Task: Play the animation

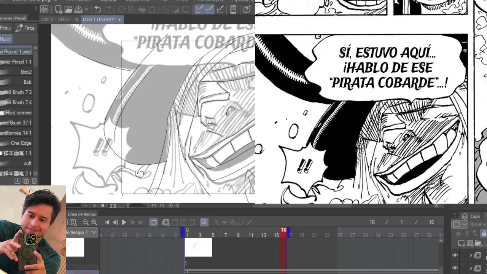Action: (x=124, y=223)
